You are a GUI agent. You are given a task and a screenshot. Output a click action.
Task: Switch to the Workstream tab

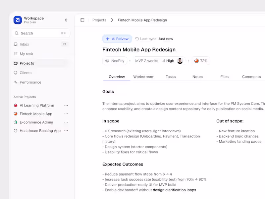click(x=144, y=77)
